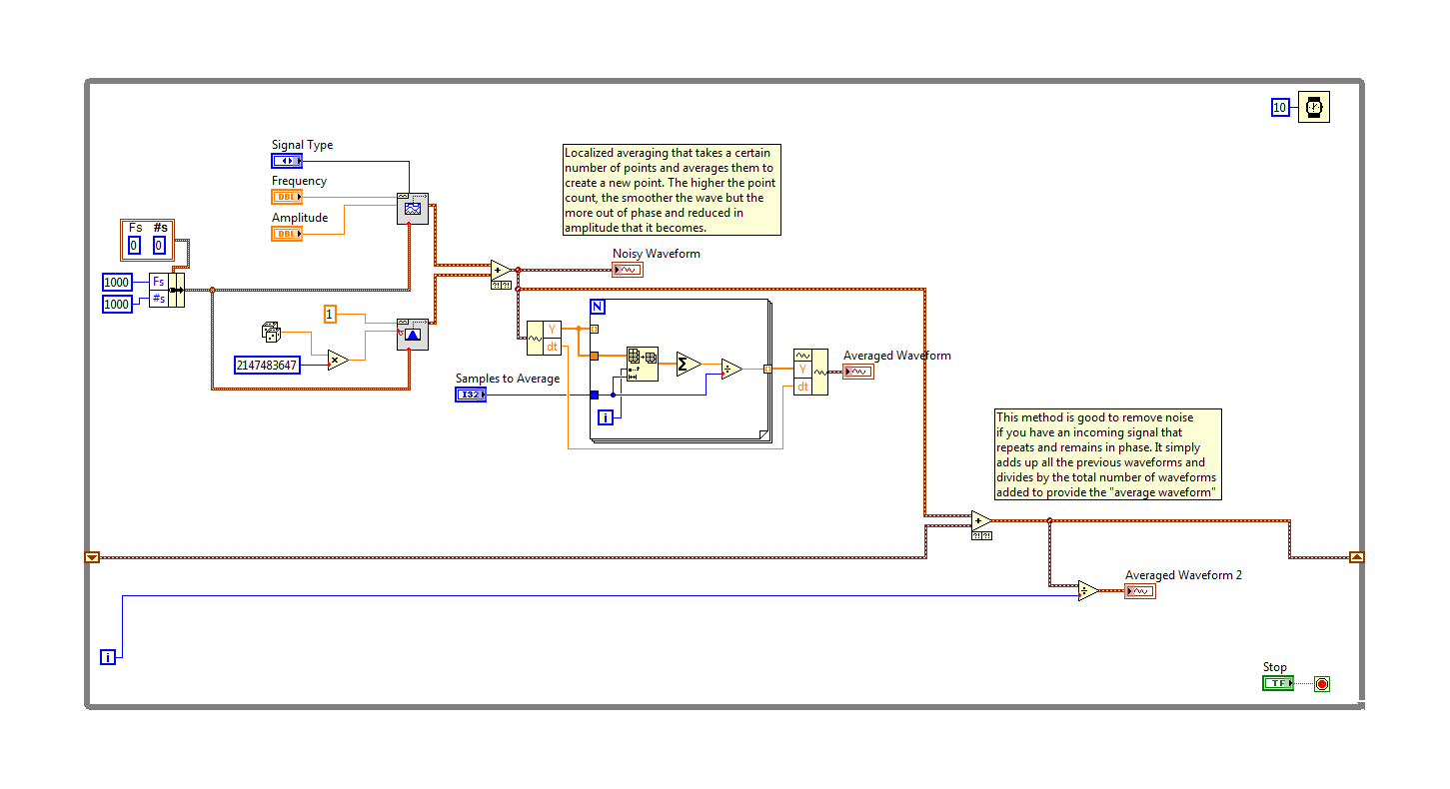Select the Add Array Elements sigma node

pyautogui.click(x=689, y=364)
